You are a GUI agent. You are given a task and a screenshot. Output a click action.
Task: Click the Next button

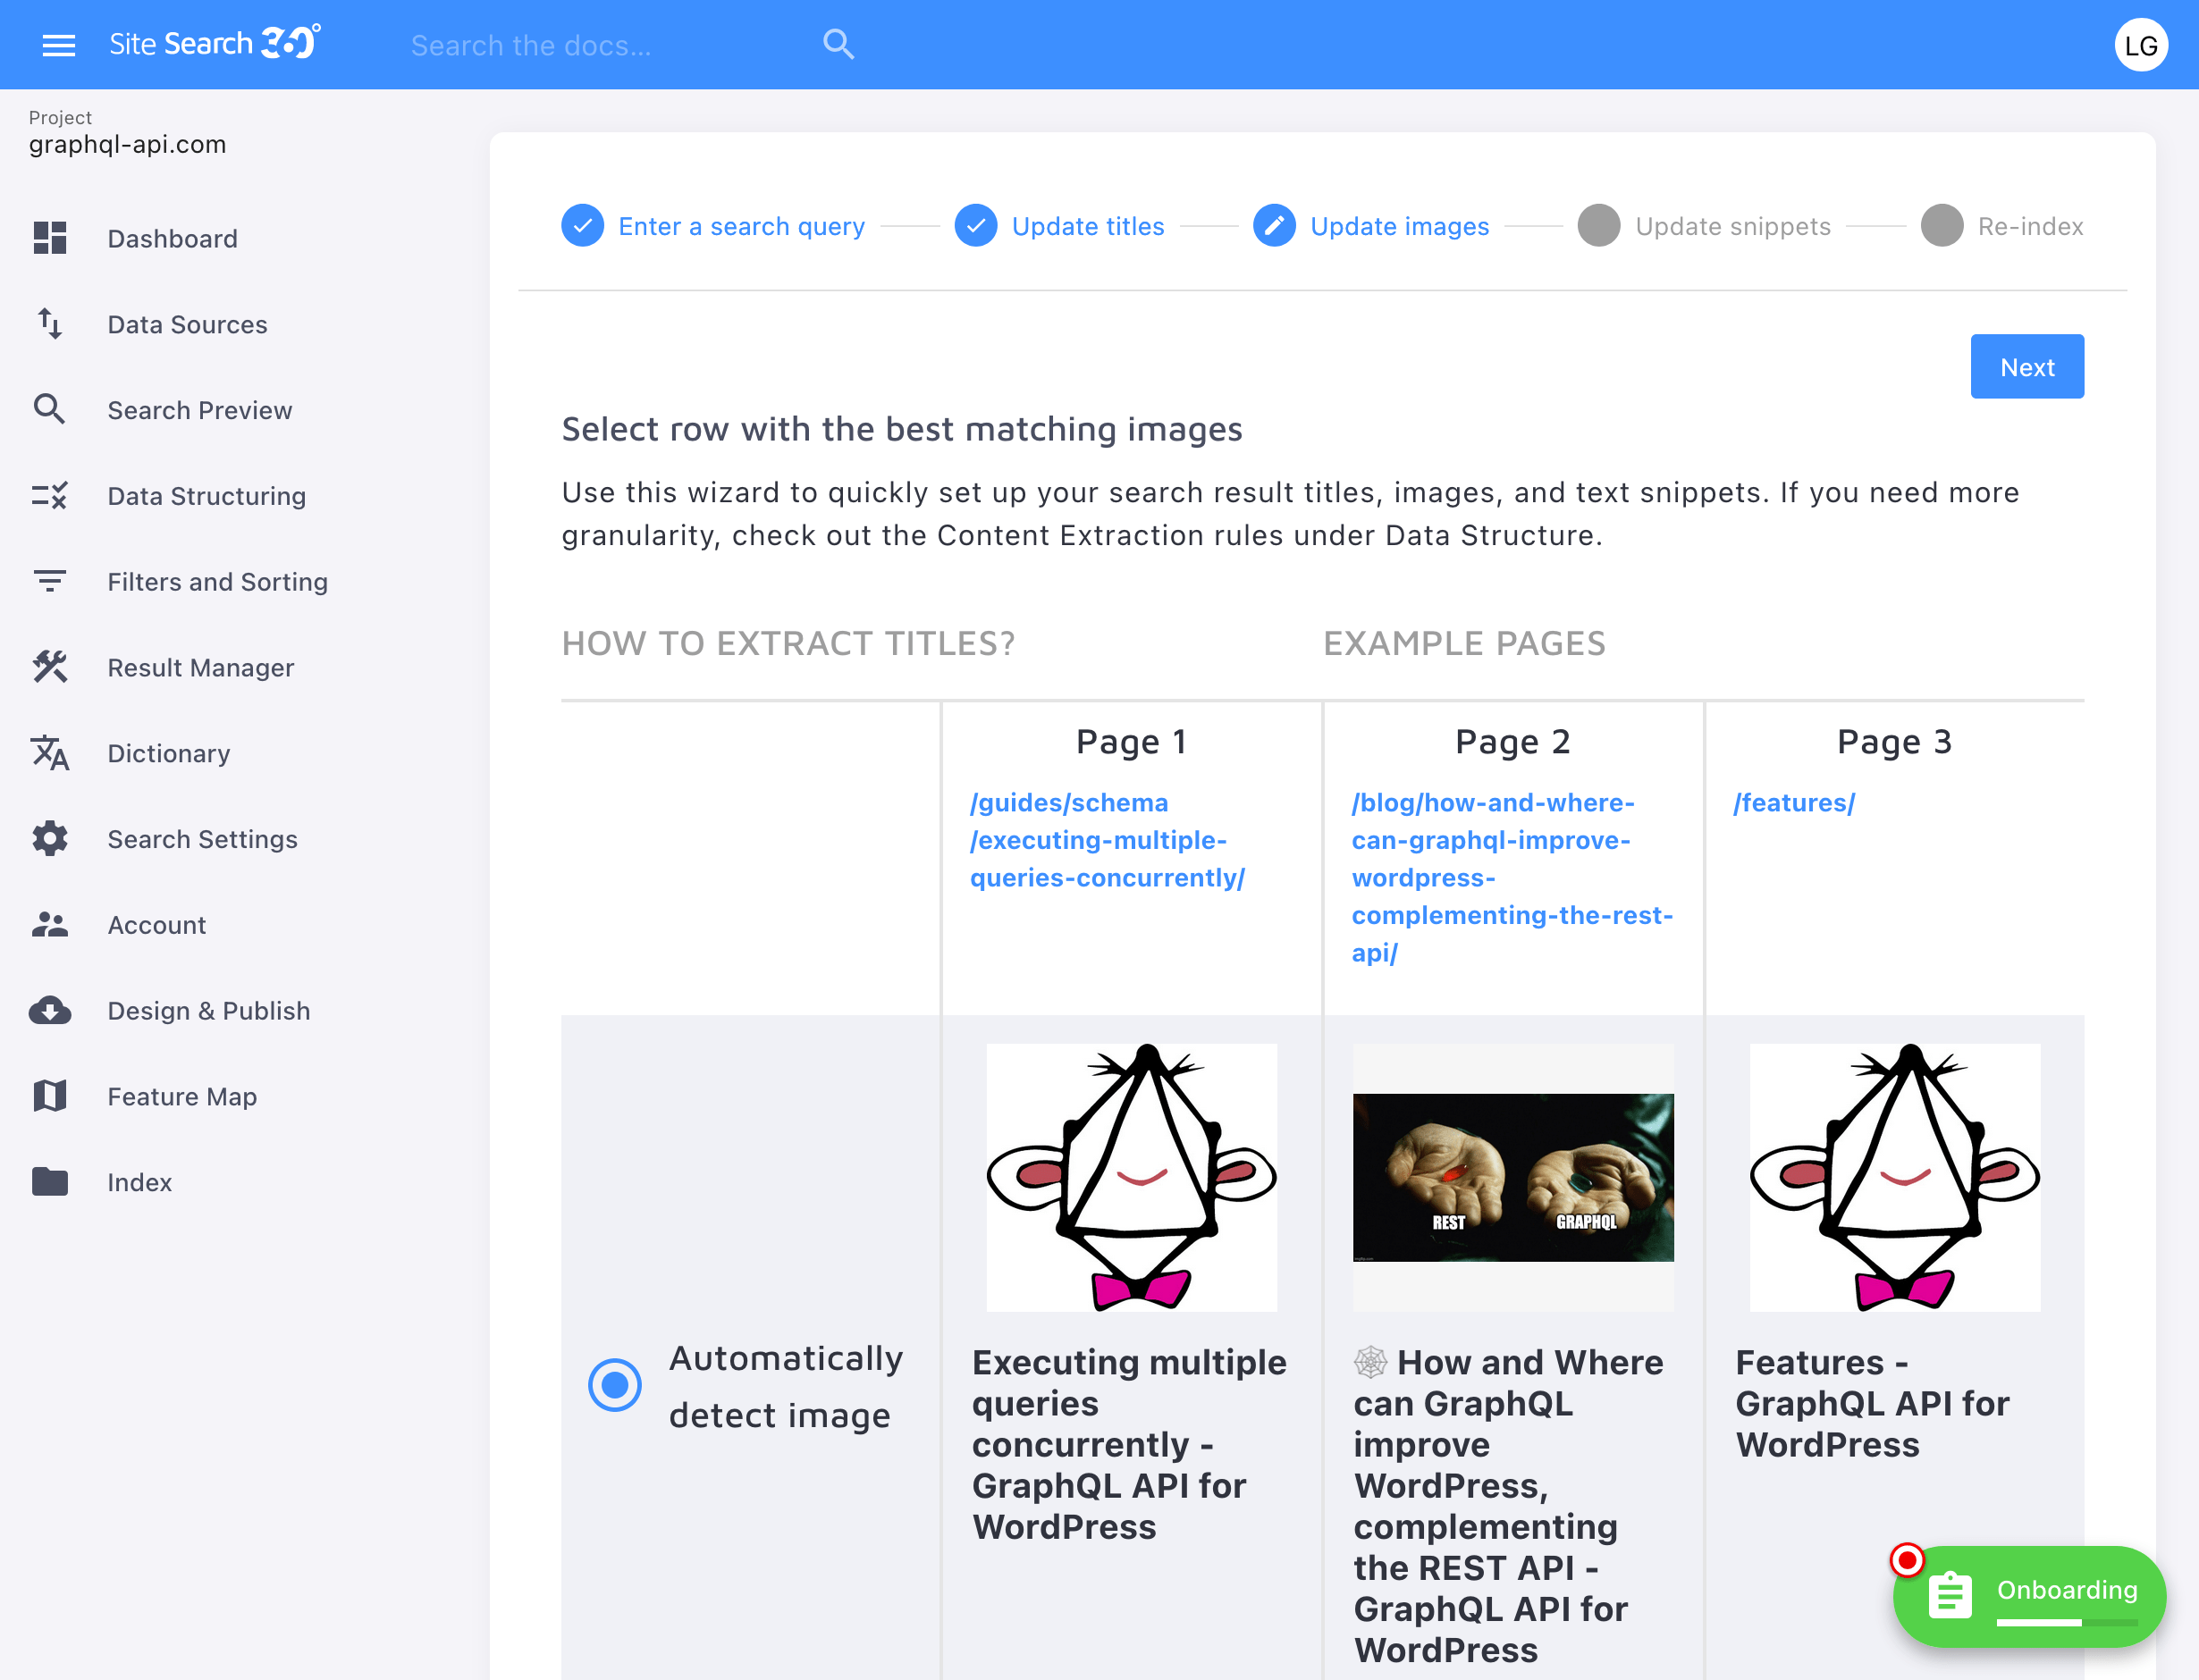pos(2026,366)
